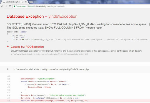This screenshot has height=103, width=150.
Task: Click the SQLSTATE HY000 error message line
Action: [x=78, y=24]
